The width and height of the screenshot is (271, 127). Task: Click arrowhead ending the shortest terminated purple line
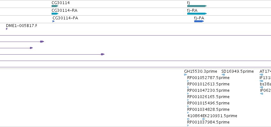[31, 48]
